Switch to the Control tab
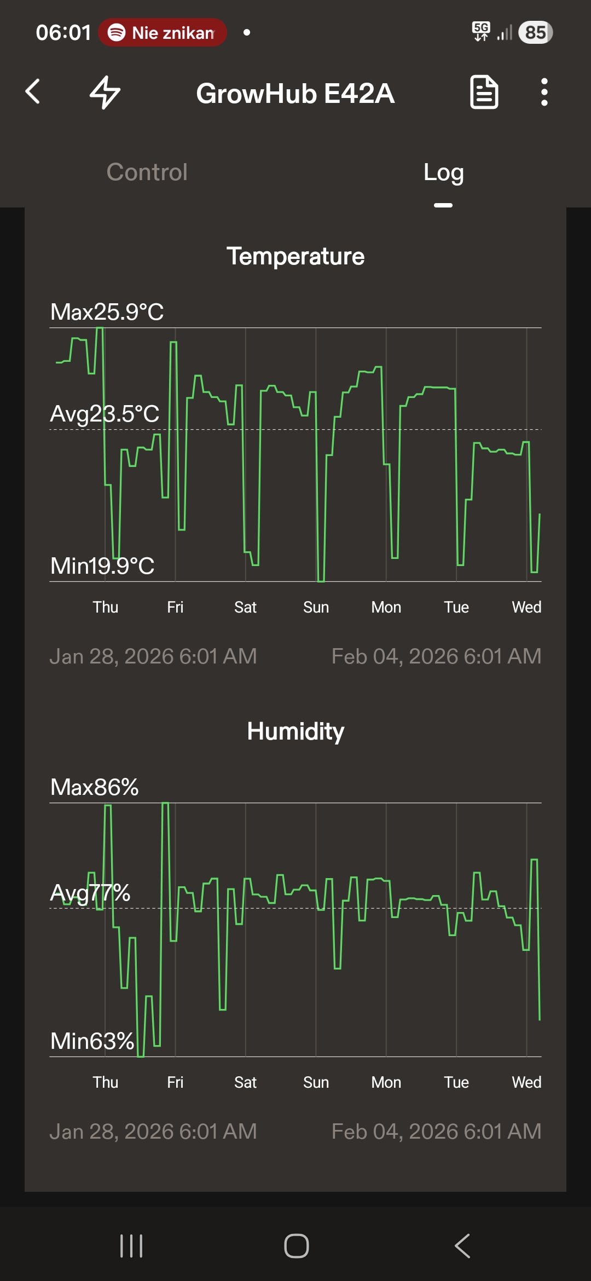Viewport: 591px width, 1281px height. tap(147, 172)
